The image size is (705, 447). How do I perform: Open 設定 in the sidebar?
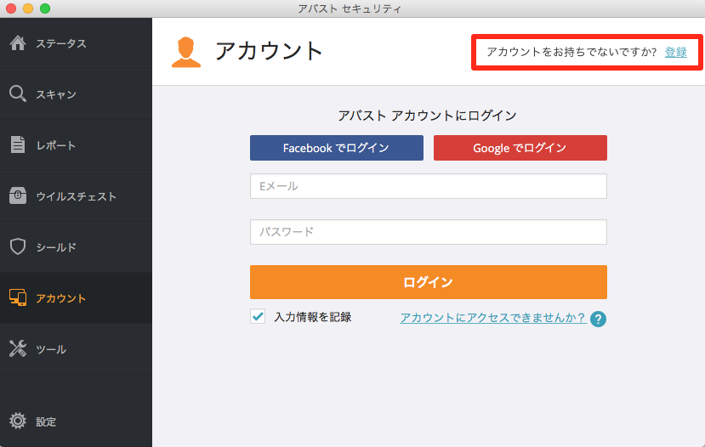click(x=76, y=422)
